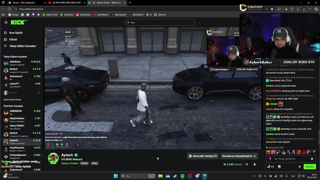320x180 pixels.
Task: Click the favorites star in address bar
Action: [x=272, y=9]
